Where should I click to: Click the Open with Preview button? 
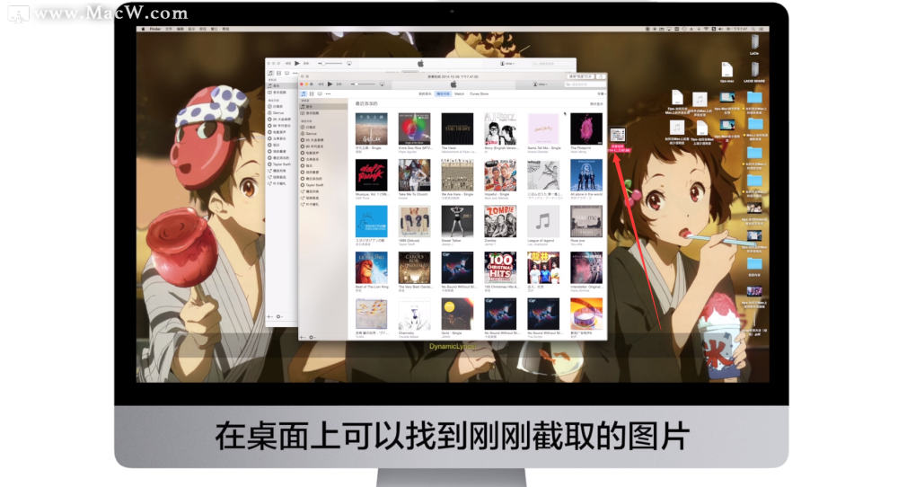[x=580, y=76]
